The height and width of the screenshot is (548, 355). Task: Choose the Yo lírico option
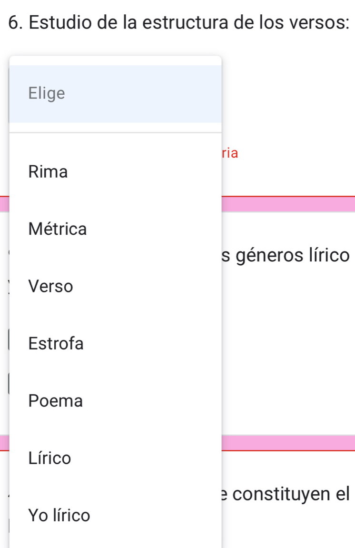(x=59, y=515)
